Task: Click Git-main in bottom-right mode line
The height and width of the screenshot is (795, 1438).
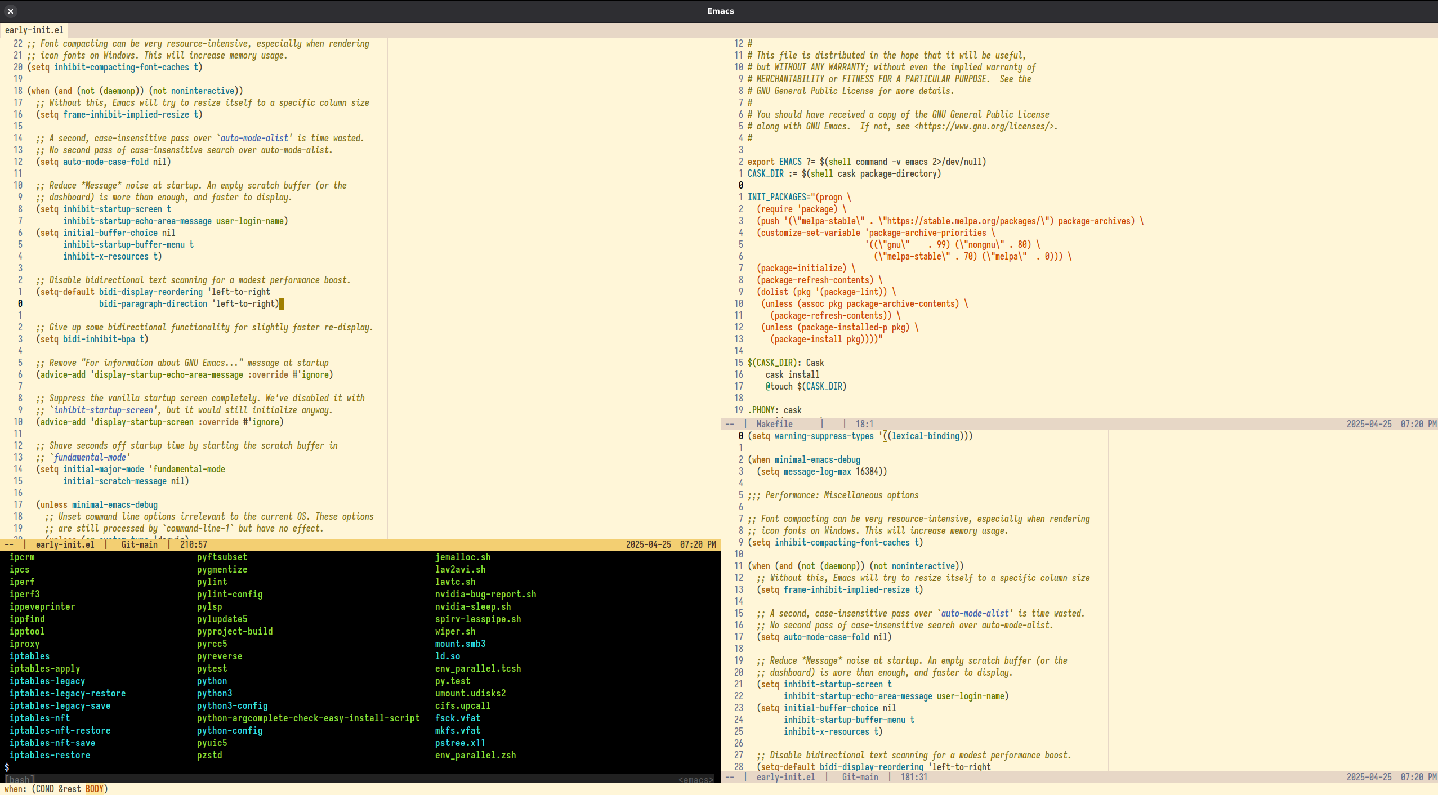Action: [860, 777]
